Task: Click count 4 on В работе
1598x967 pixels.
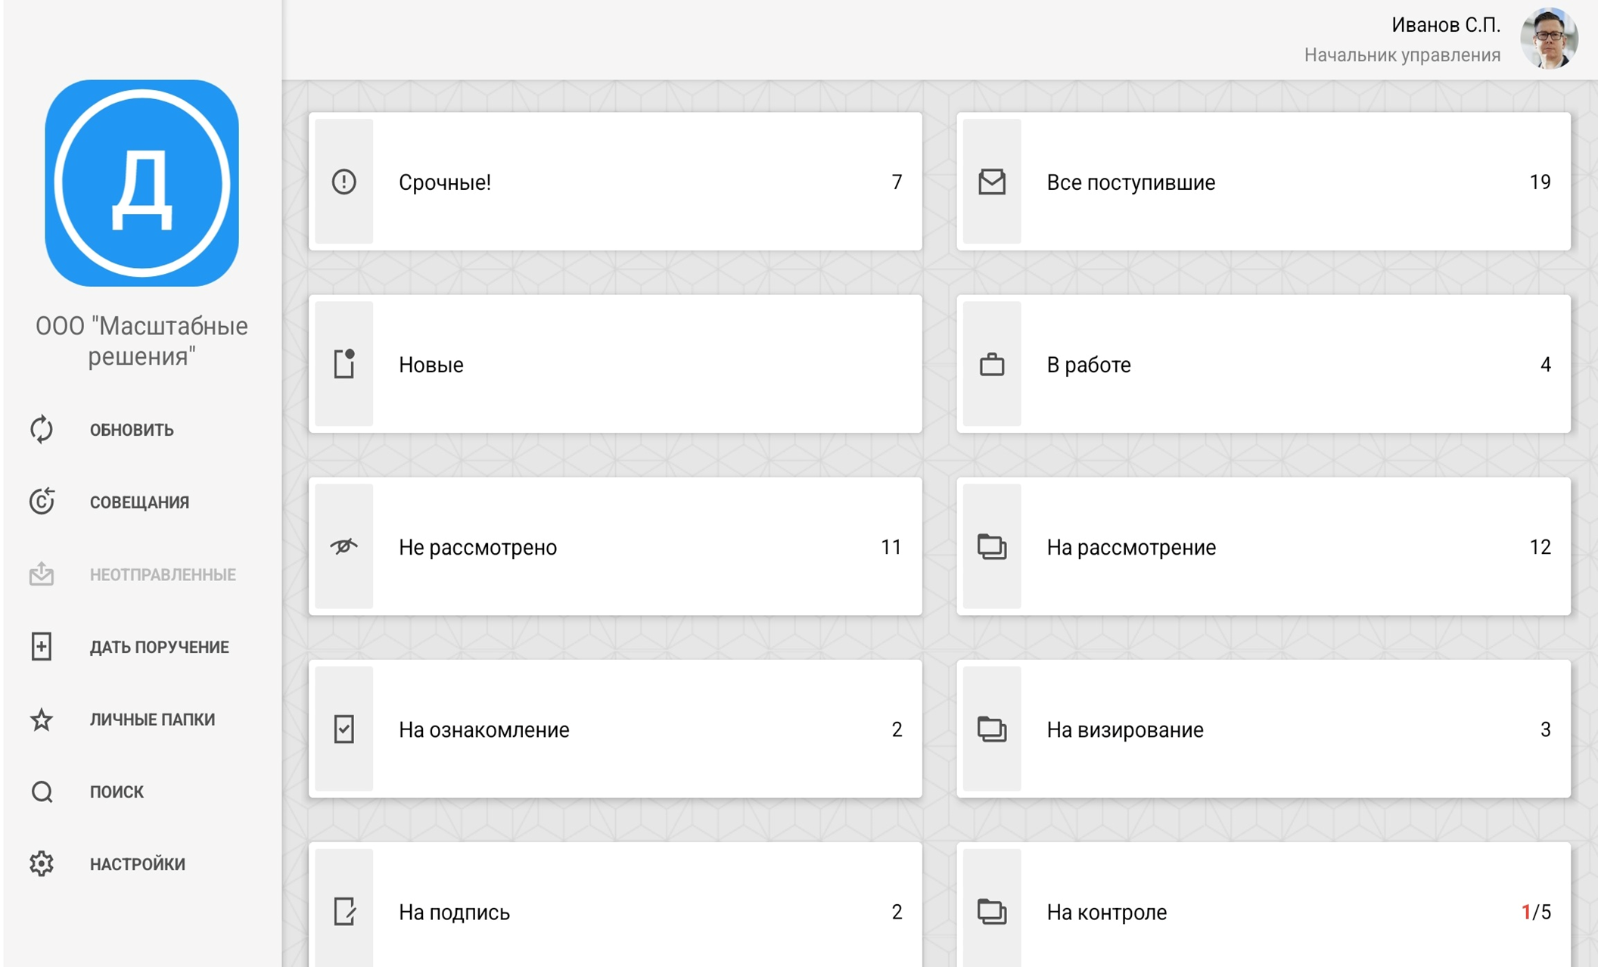Action: 1546,365
